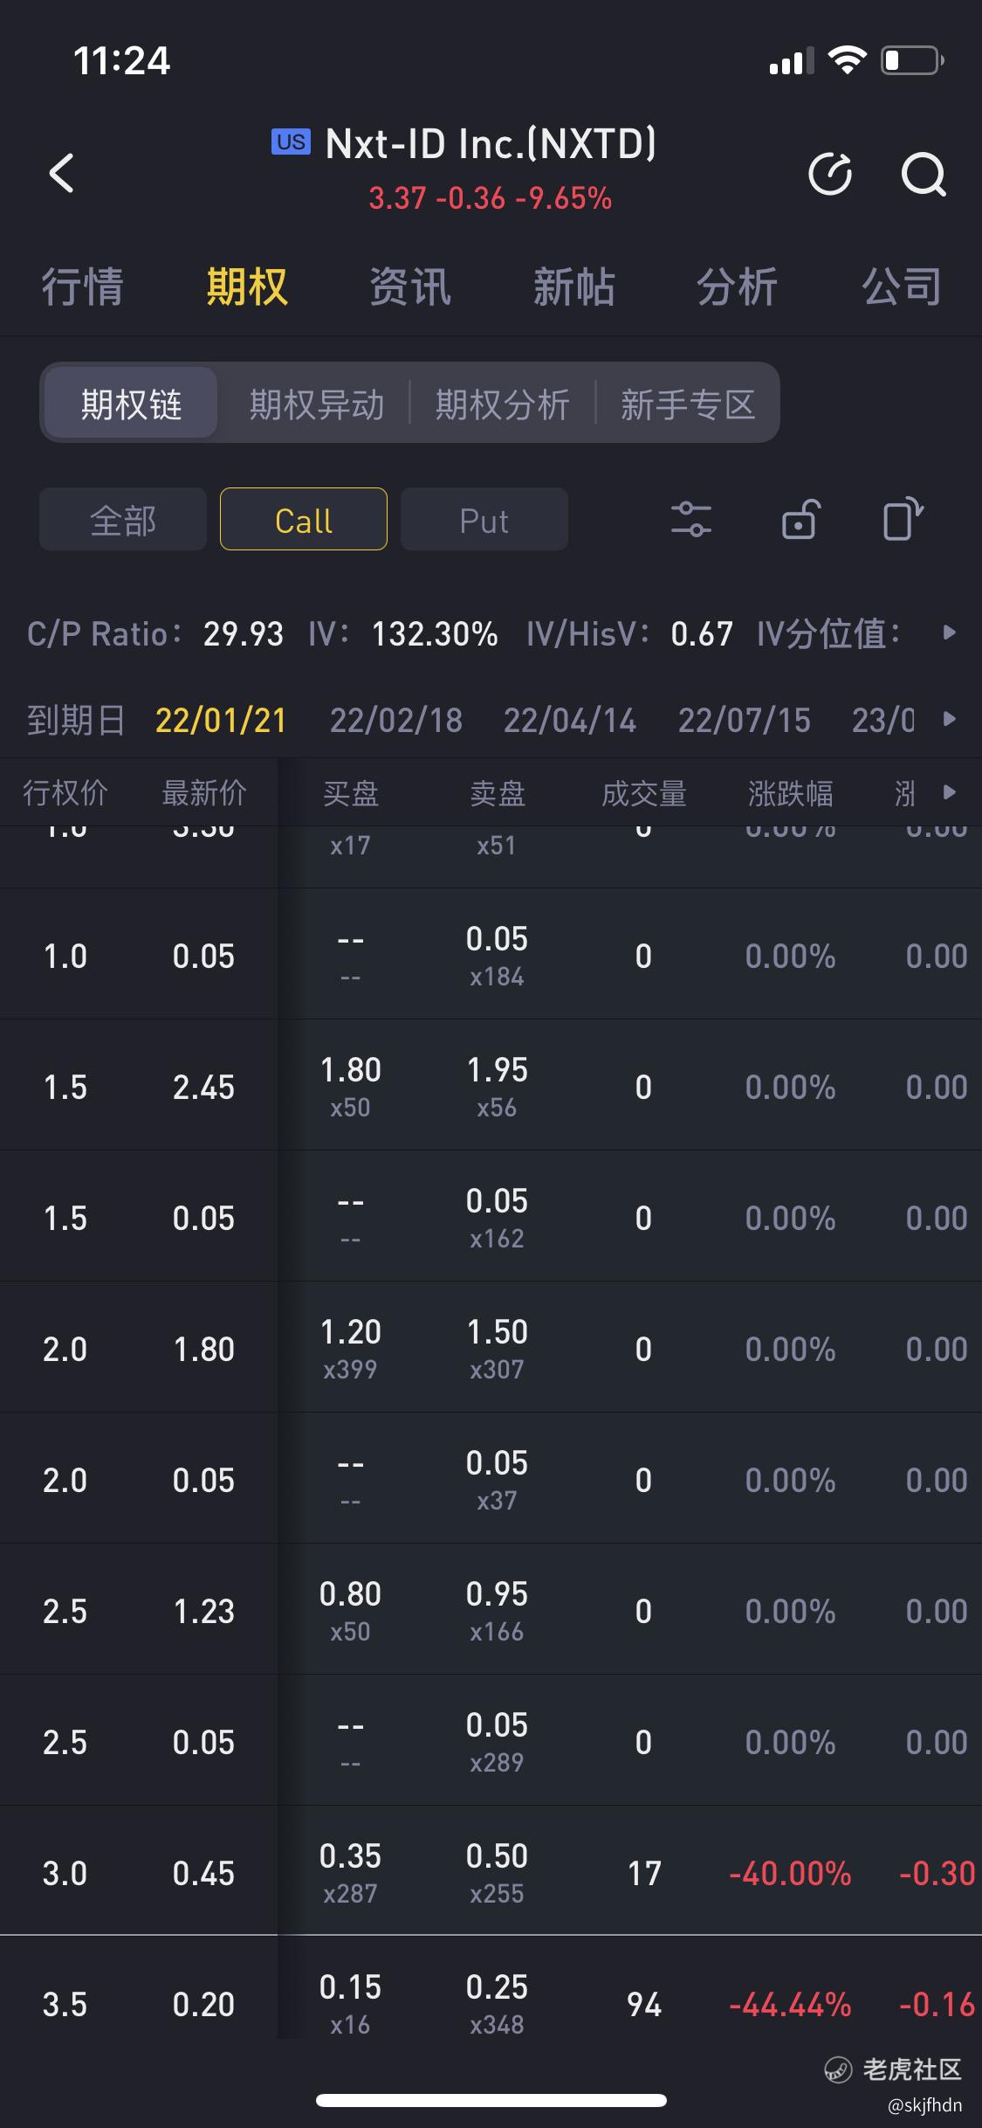This screenshot has height=2128, width=982.
Task: Tap the refresh icon
Action: (830, 173)
